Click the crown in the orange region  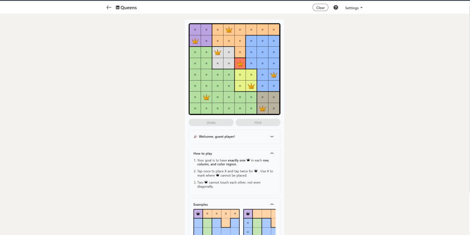click(229, 30)
